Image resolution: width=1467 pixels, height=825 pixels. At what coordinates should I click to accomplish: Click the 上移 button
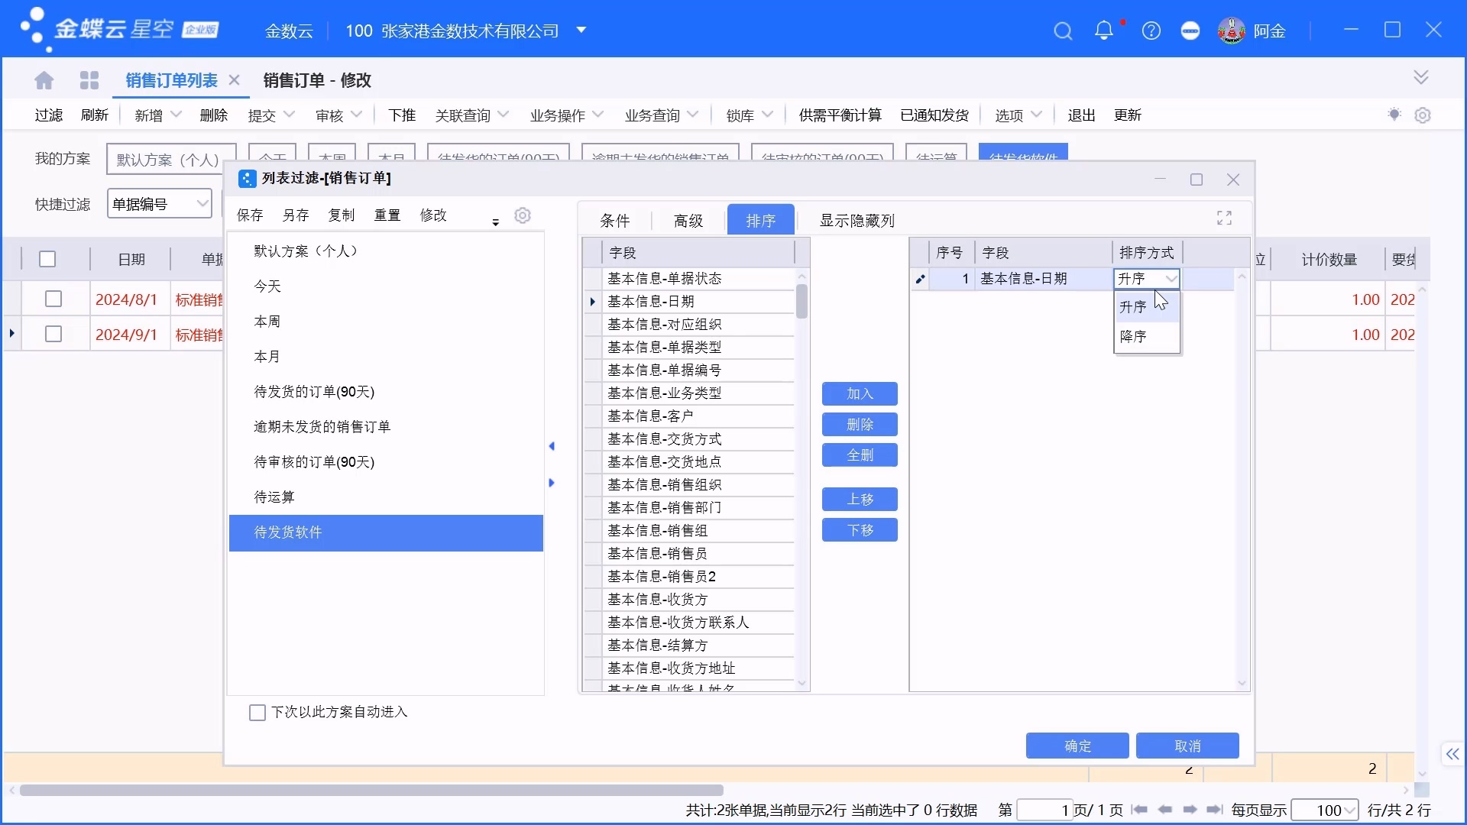[x=860, y=499]
